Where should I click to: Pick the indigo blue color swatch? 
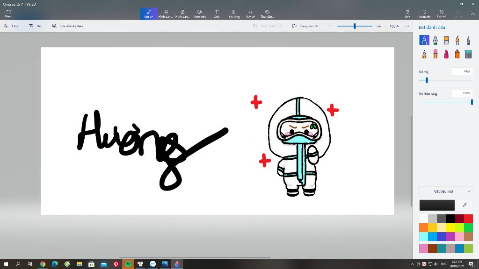coord(442,236)
